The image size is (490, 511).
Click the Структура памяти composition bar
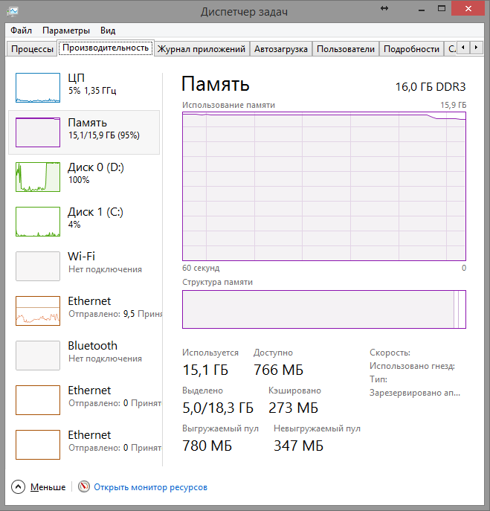tap(324, 309)
